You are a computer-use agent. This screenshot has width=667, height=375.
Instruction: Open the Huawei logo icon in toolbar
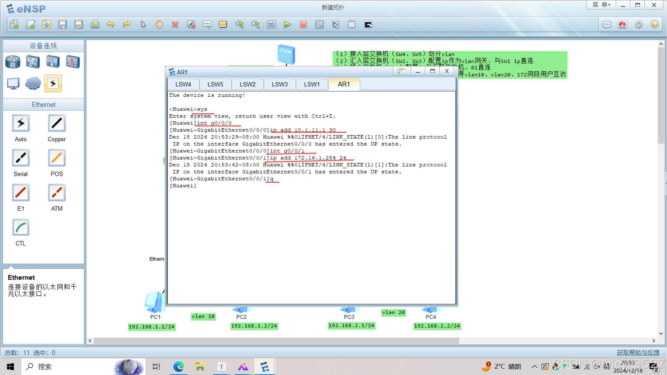click(x=623, y=24)
